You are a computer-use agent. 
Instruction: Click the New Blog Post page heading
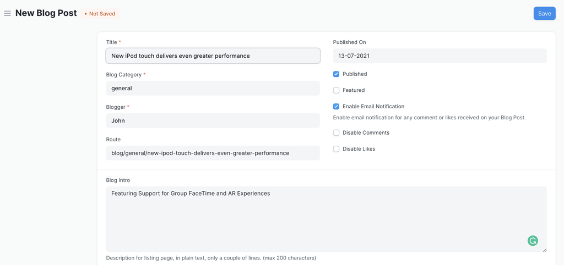tap(46, 13)
